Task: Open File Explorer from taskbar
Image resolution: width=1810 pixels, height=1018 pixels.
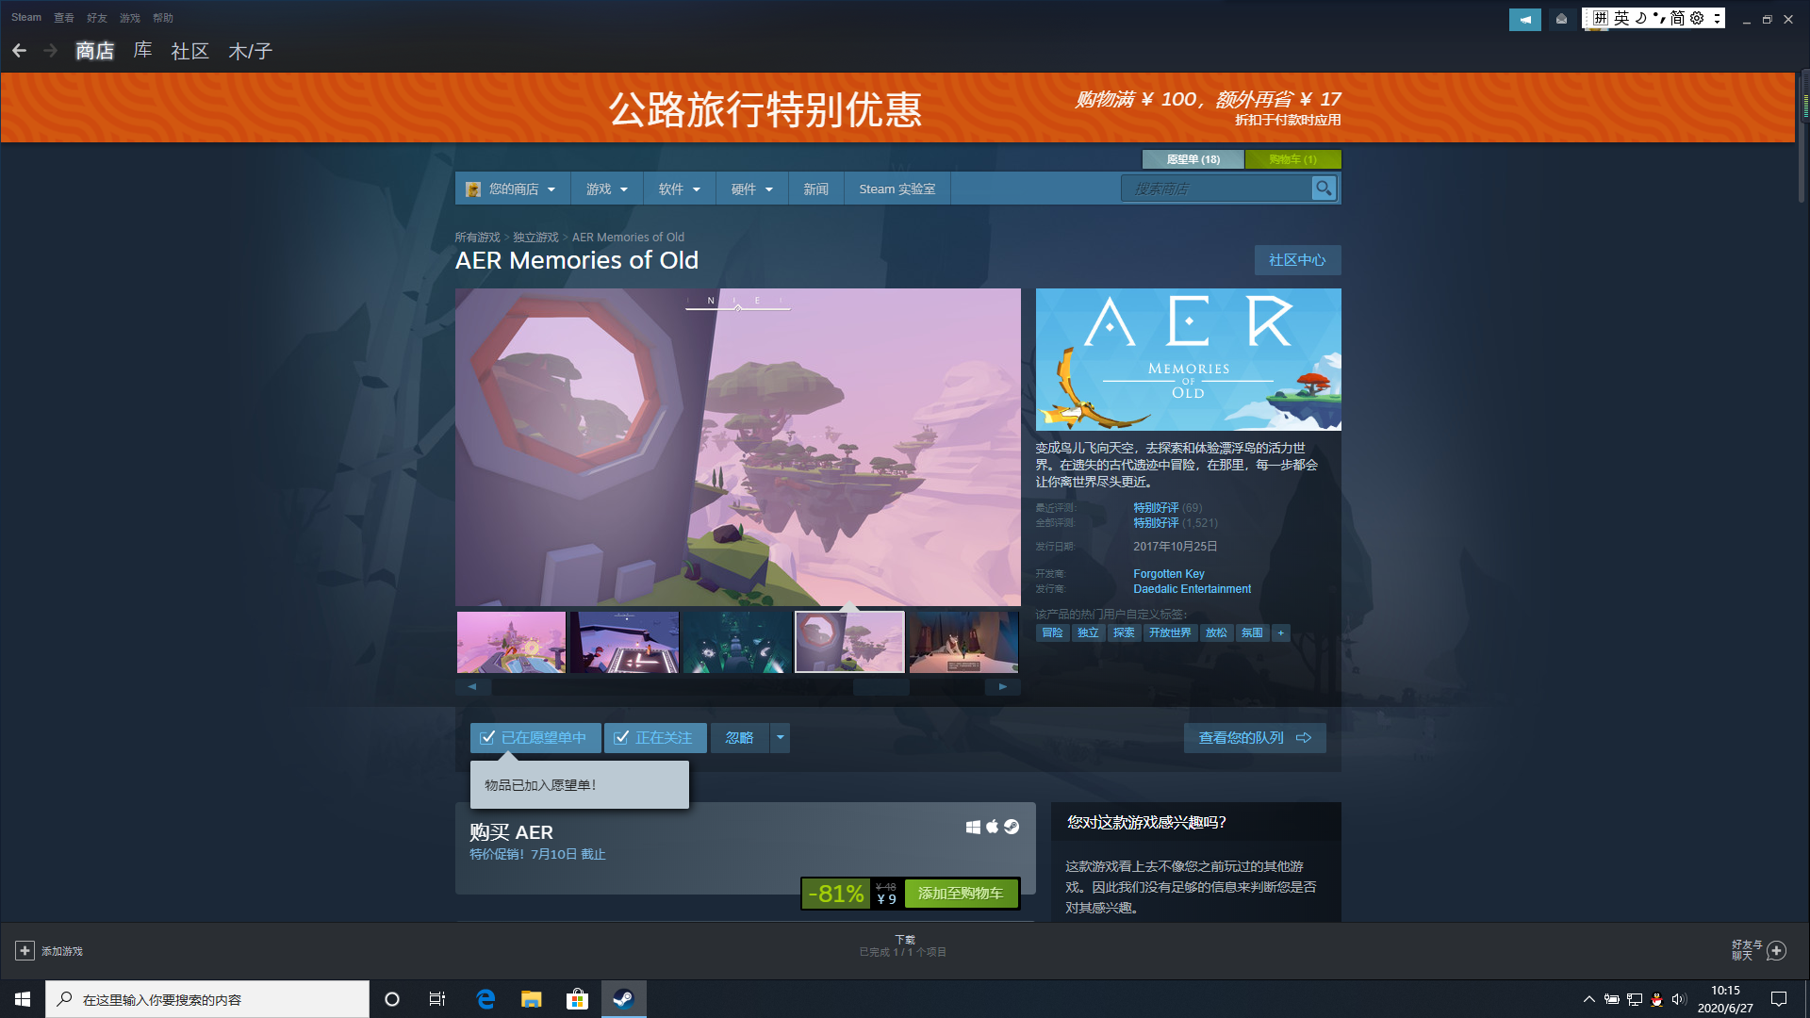Action: tap(532, 999)
